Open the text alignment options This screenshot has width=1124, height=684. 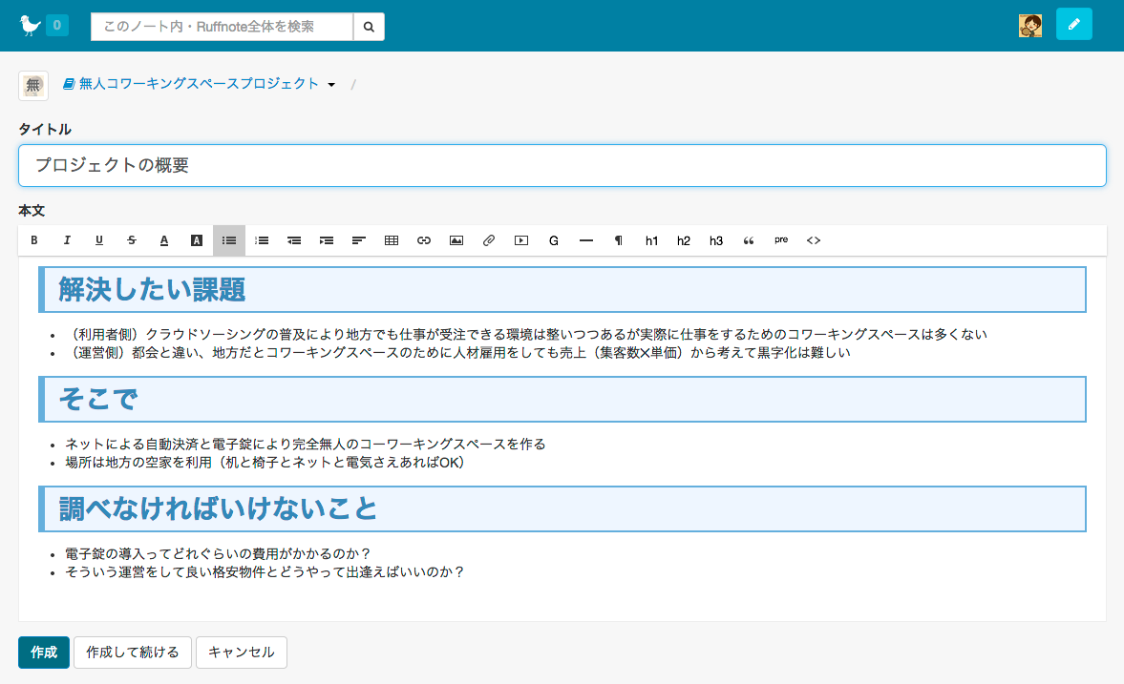(x=359, y=240)
